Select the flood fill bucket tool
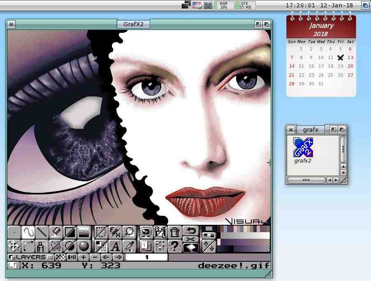 tap(56, 233)
